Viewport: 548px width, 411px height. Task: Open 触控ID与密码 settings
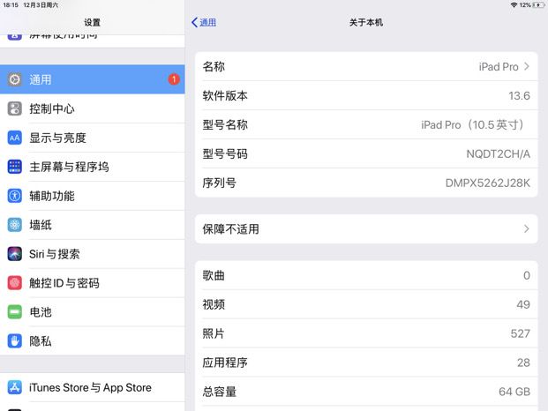93,283
